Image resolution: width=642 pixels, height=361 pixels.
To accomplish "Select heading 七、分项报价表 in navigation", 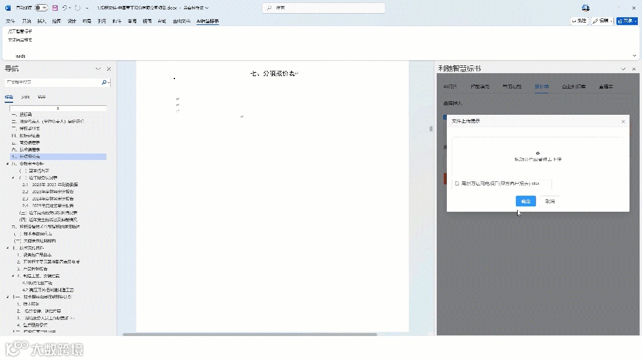I will click(x=58, y=157).
